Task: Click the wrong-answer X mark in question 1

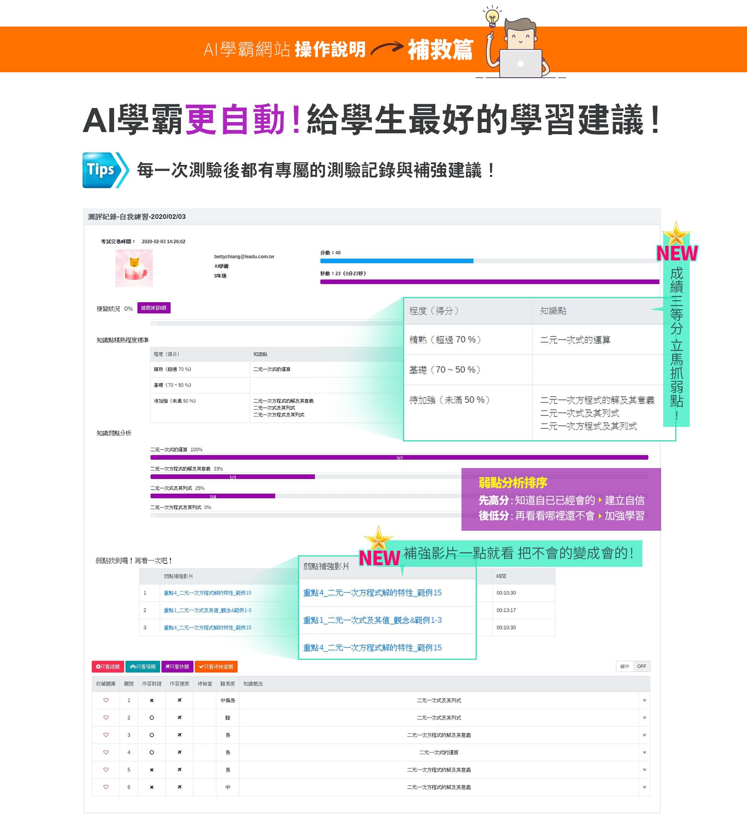Action: (x=152, y=701)
